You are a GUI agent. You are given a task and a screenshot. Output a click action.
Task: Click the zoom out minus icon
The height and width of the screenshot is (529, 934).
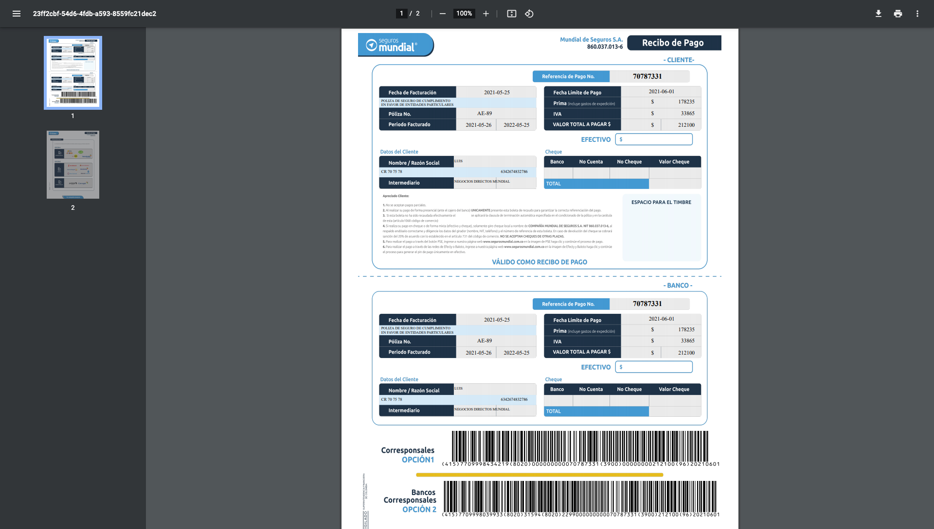pos(442,14)
